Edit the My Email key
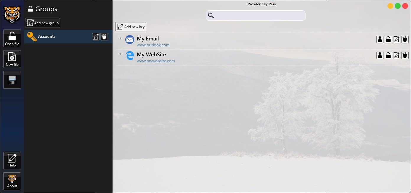 click(397, 39)
